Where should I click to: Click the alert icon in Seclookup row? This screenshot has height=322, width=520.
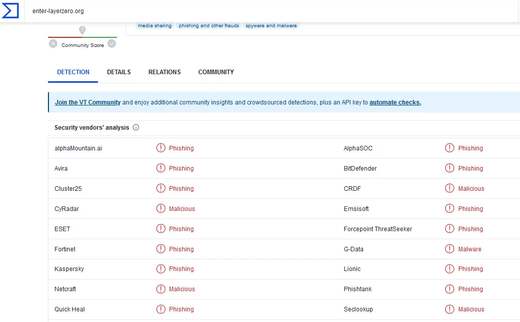(450, 309)
